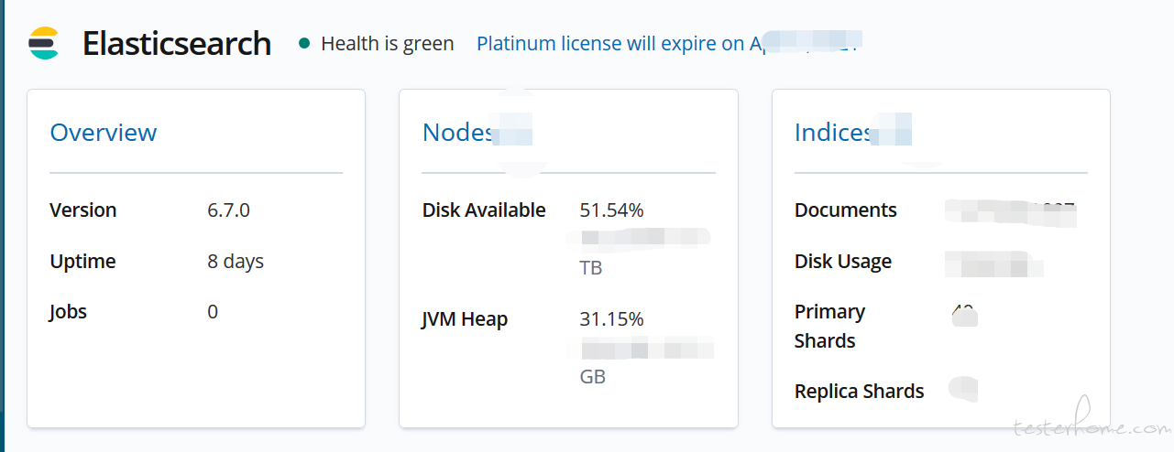Select the 31.15% JVM heap value
This screenshot has width=1174, height=452.
click(612, 319)
